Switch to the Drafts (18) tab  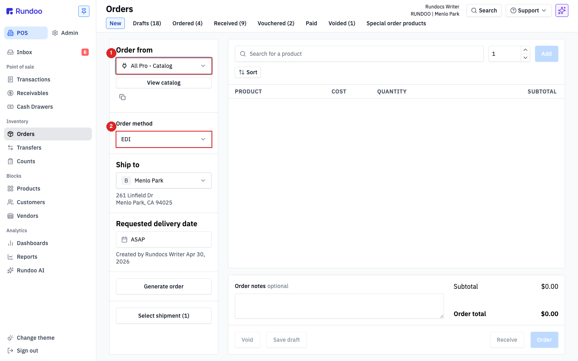pos(147,23)
